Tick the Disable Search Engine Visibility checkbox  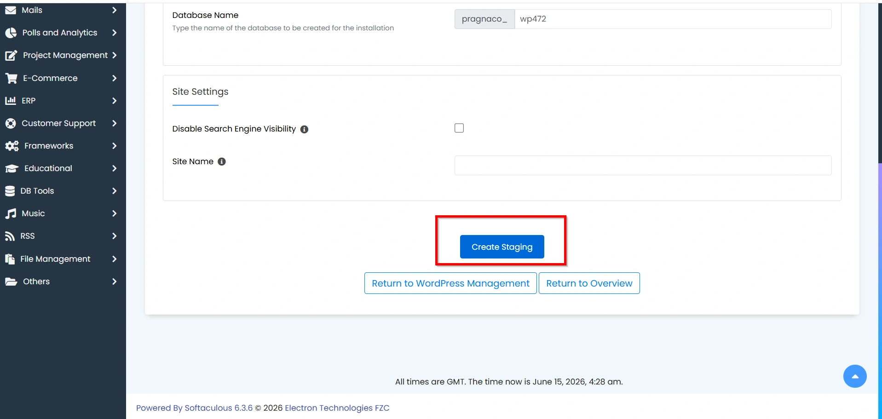pyautogui.click(x=459, y=128)
